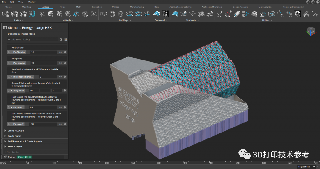The image size is (320, 169).
Task: Choose the TPMS unit cell icon numbered 2
Action: (67, 14)
